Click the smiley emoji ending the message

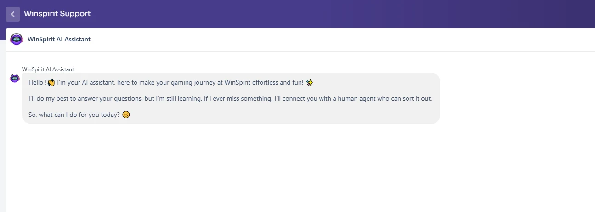pos(126,115)
